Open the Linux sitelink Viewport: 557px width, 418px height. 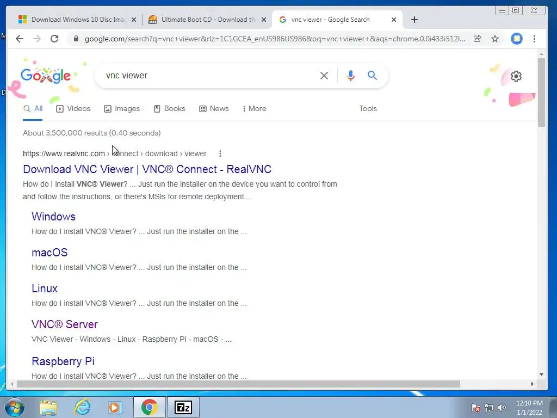click(45, 288)
